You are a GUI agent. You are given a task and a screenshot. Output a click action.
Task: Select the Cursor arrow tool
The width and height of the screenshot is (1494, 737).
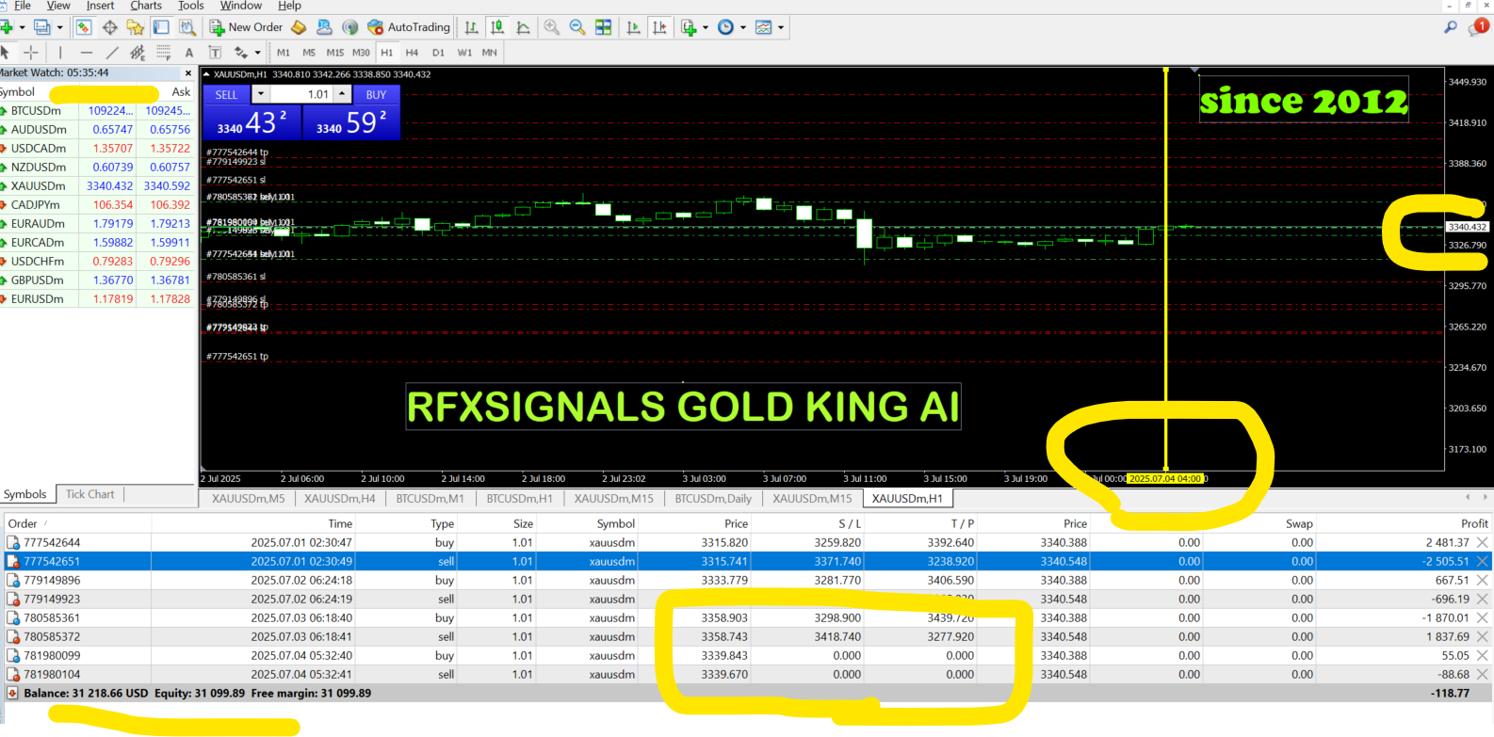(x=5, y=53)
